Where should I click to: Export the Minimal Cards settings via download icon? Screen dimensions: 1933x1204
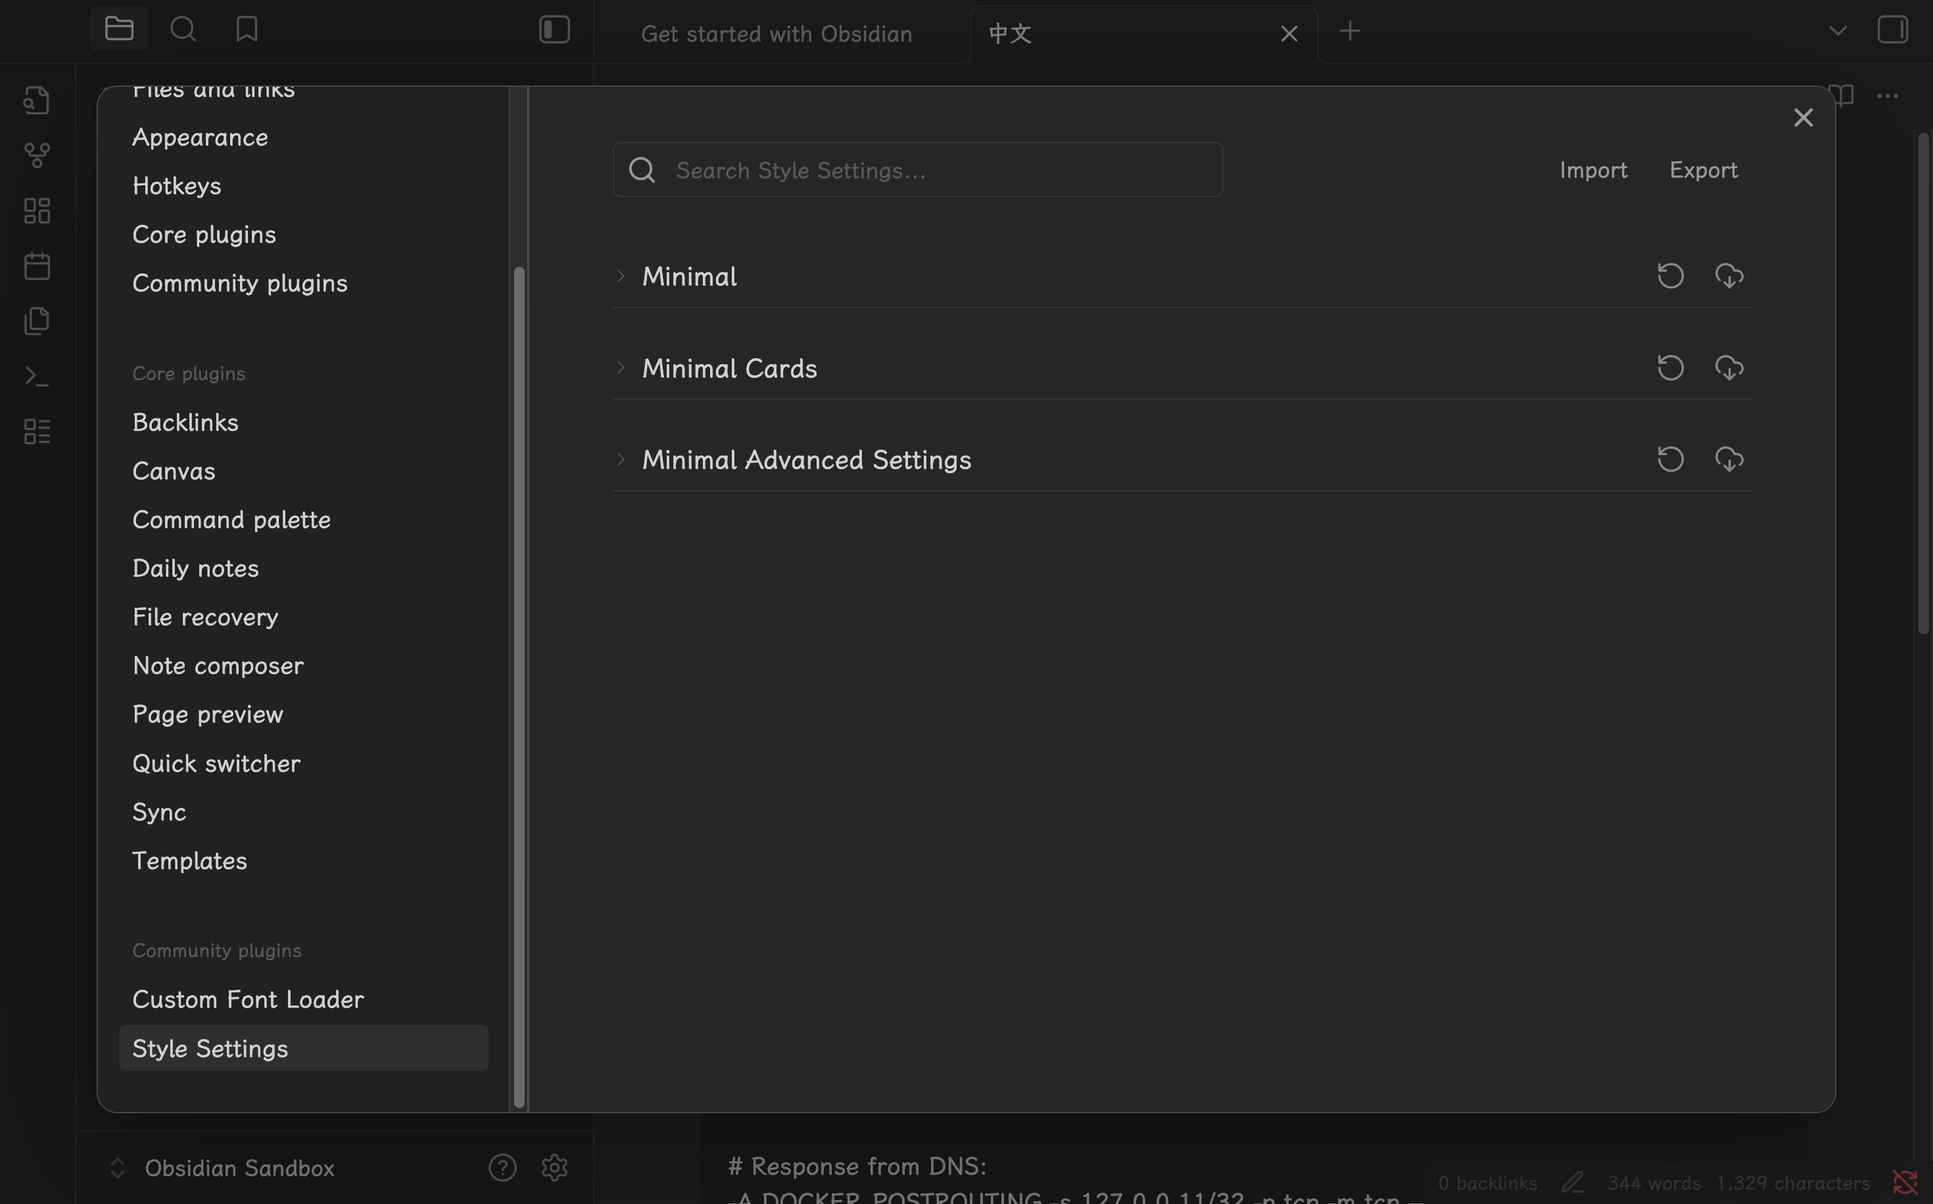click(x=1729, y=368)
